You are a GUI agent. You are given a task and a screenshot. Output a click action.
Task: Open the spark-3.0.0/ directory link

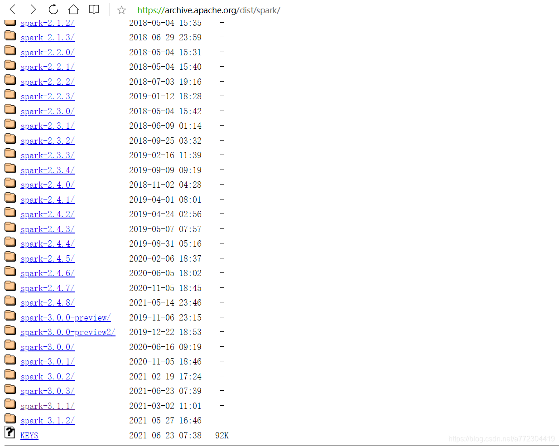tap(48, 347)
